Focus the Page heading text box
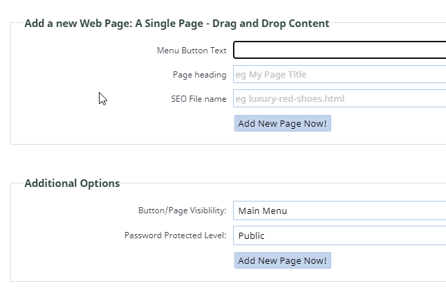 [x=340, y=74]
